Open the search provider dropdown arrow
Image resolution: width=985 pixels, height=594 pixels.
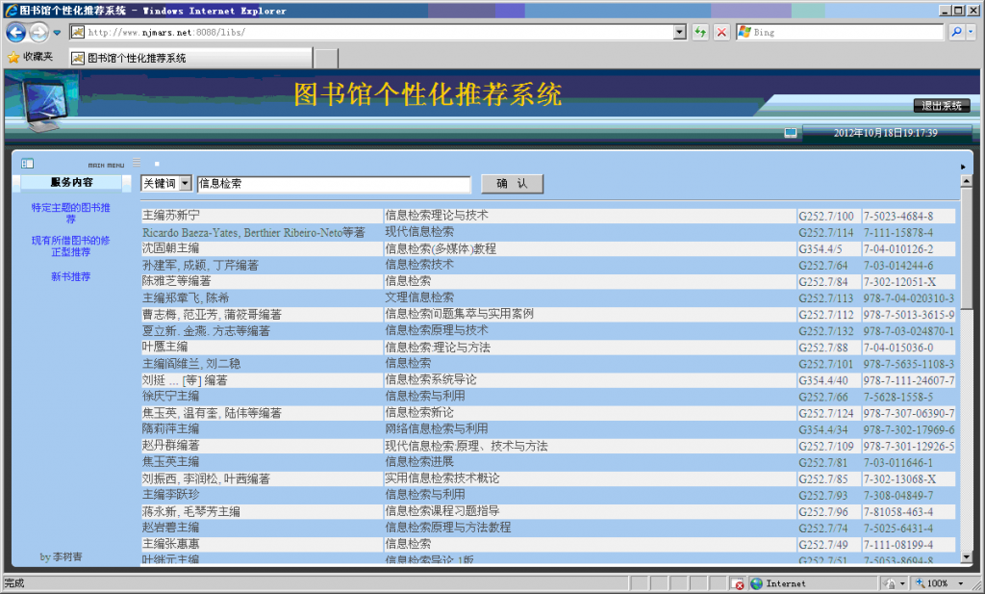point(971,32)
